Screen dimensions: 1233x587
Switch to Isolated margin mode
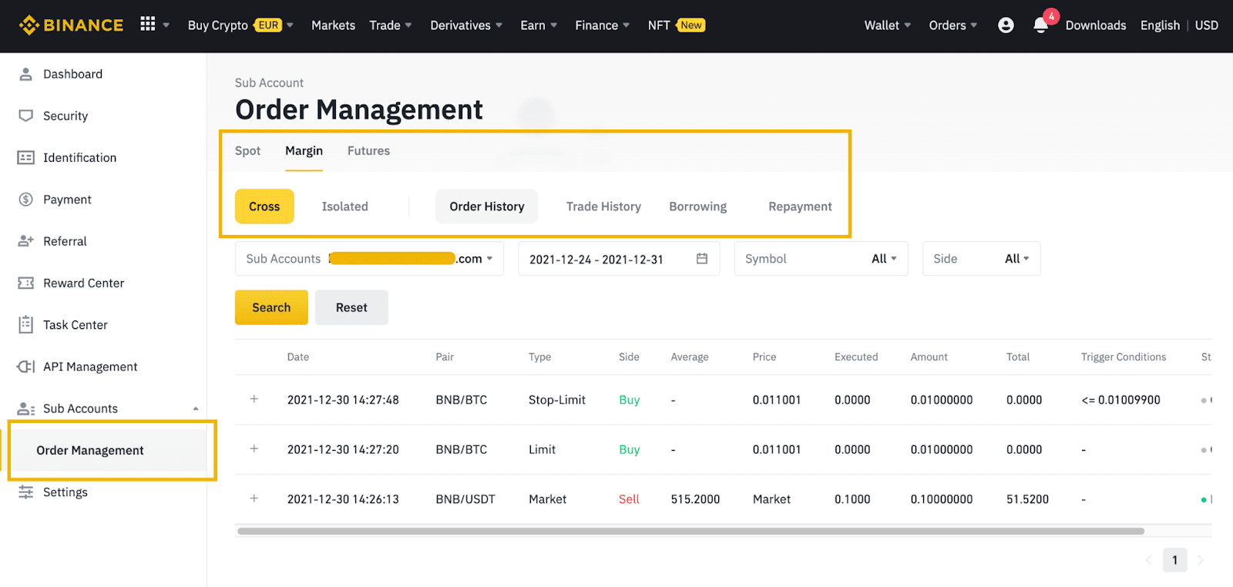pyautogui.click(x=344, y=206)
